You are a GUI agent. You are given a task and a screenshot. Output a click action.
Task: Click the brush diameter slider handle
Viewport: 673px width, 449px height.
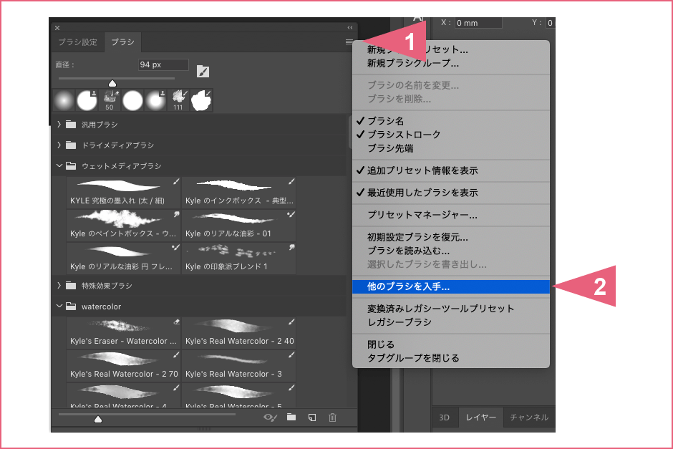[x=112, y=83]
